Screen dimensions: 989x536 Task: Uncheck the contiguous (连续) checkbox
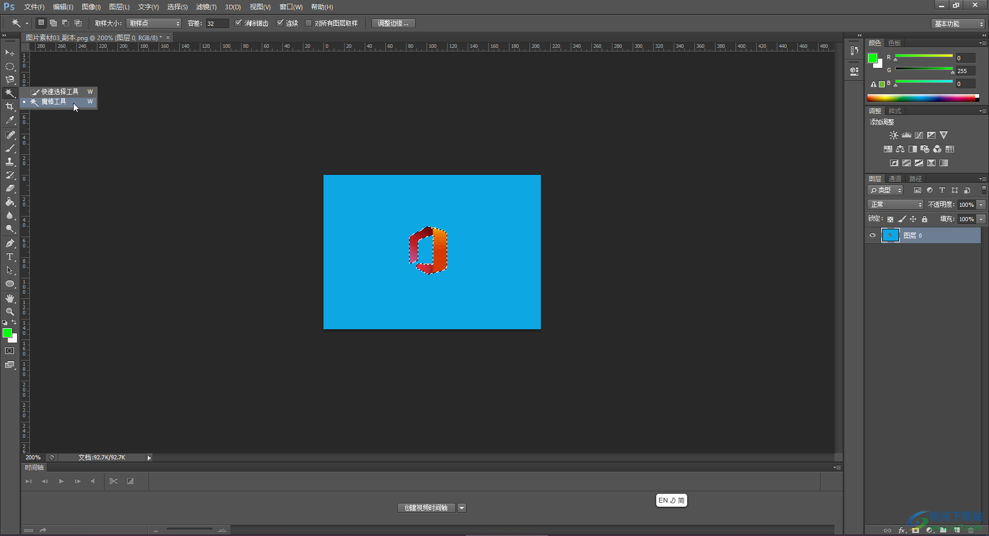280,23
